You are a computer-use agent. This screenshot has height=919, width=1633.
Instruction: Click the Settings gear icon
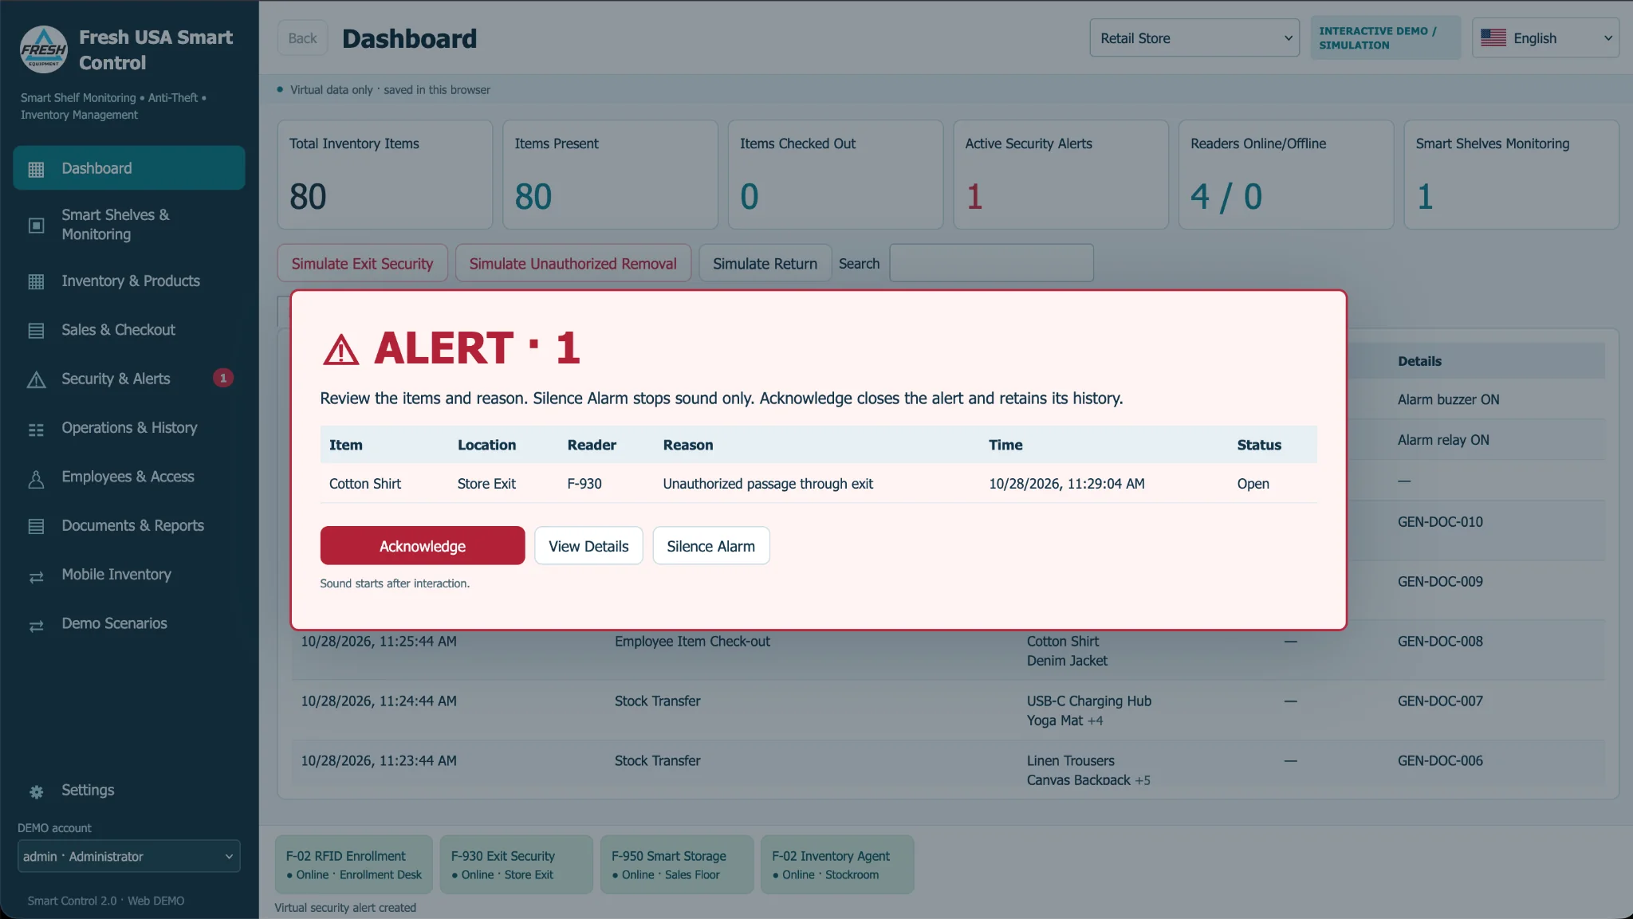click(36, 791)
